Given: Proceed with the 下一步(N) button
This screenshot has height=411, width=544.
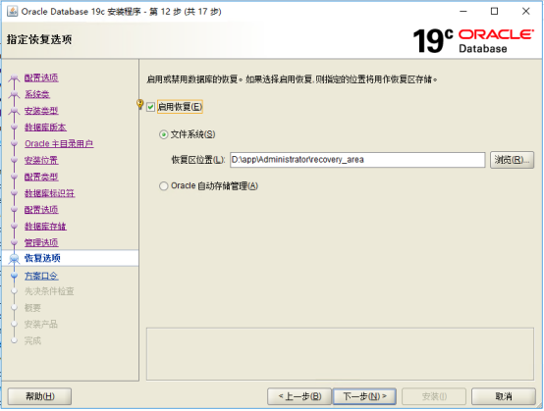Looking at the screenshot, I should tap(364, 396).
